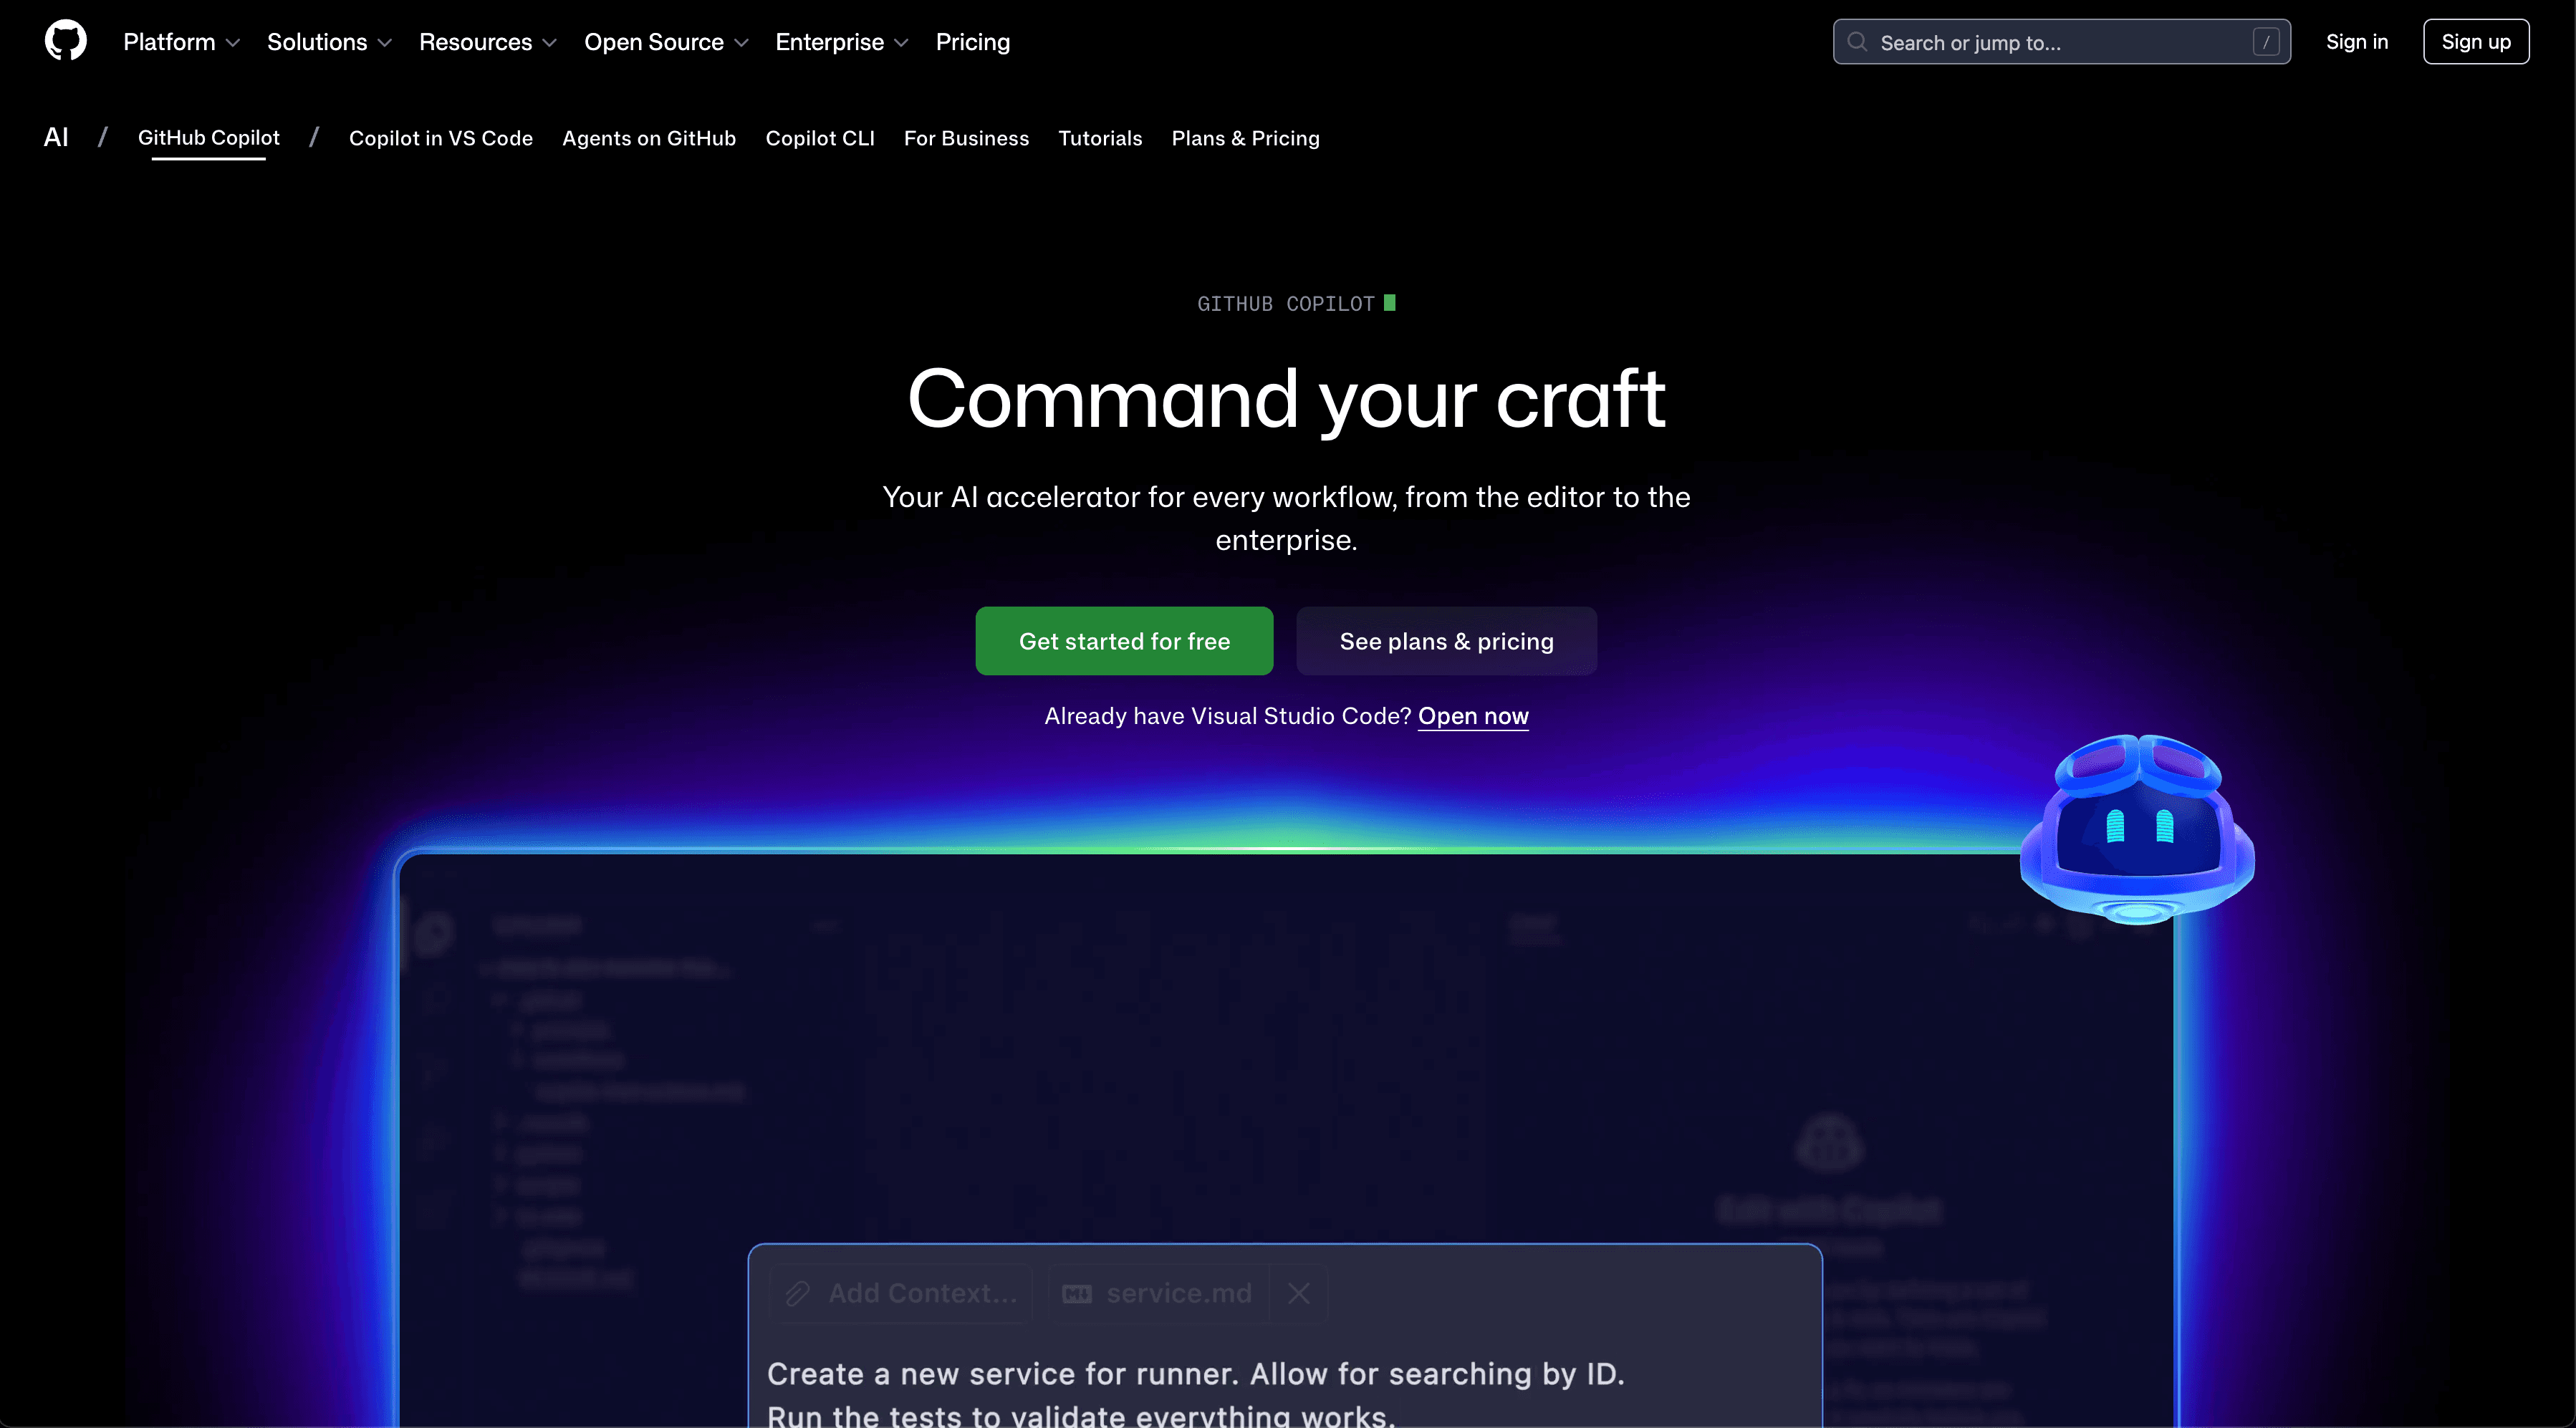
Task: Click the Open now link
Action: click(1473, 716)
